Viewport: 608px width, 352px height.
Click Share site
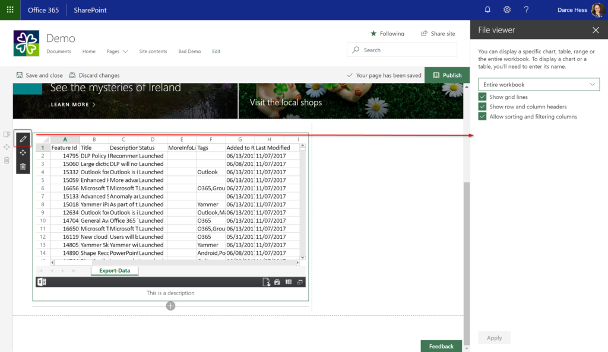click(438, 34)
